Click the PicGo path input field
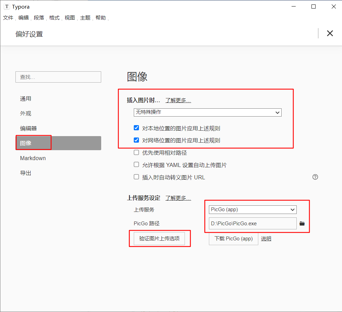This screenshot has width=342, height=312. pyautogui.click(x=252, y=224)
